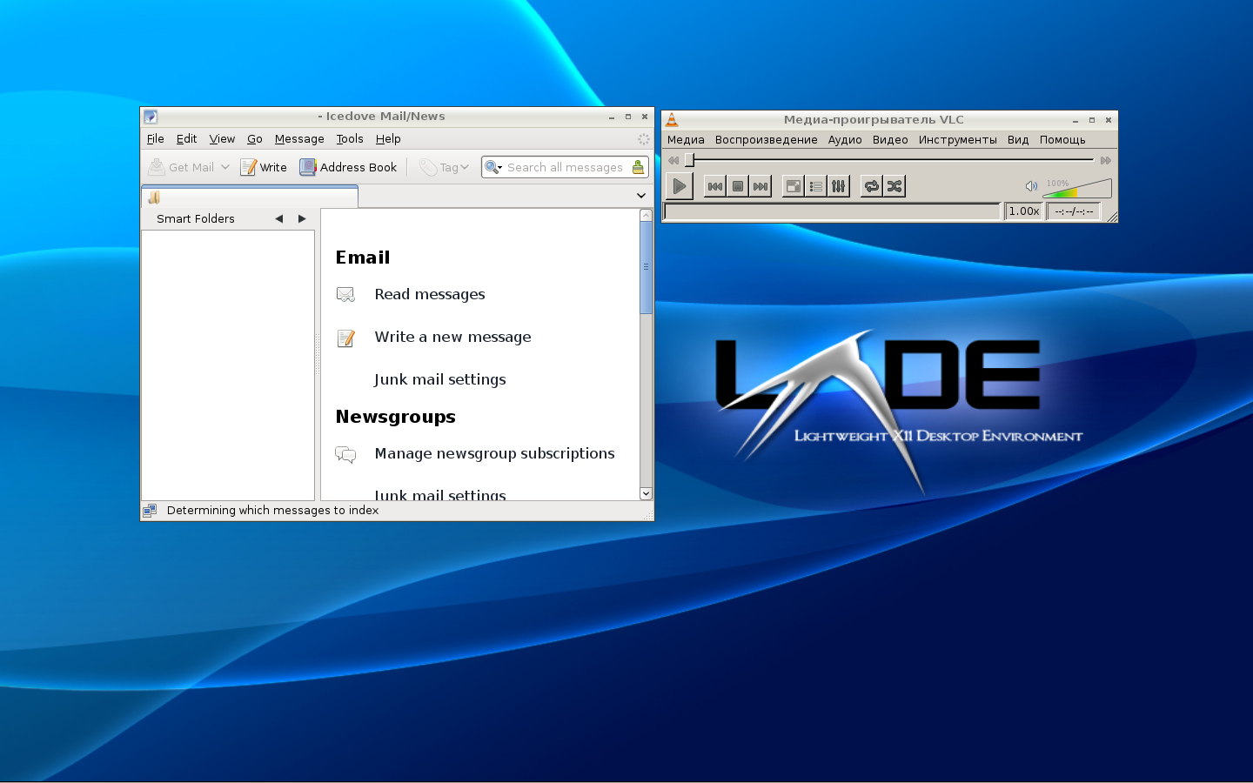Viewport: 1253px width, 783px height.
Task: Open the Помощь menu in VLC
Action: pyautogui.click(x=1062, y=139)
